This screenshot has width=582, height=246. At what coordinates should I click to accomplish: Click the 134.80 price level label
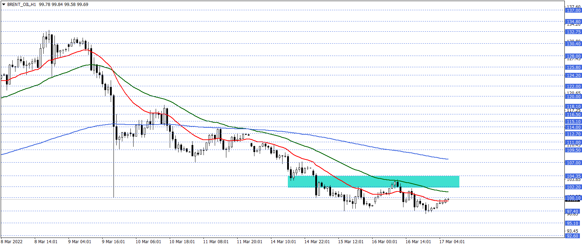(573, 22)
